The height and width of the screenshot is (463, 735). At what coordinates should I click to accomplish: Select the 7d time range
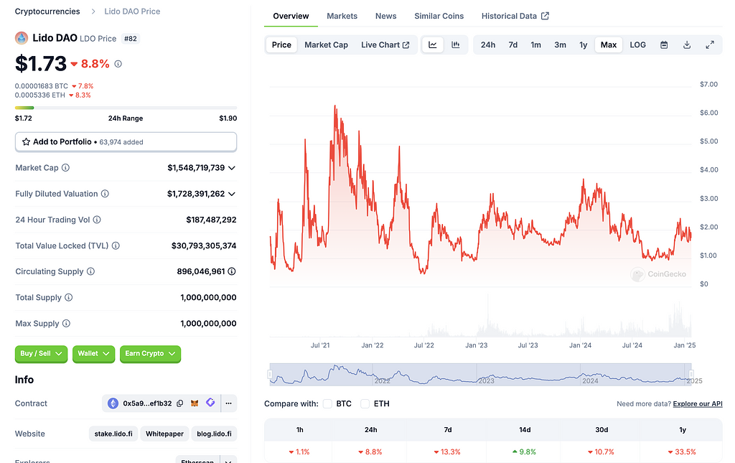[512, 45]
